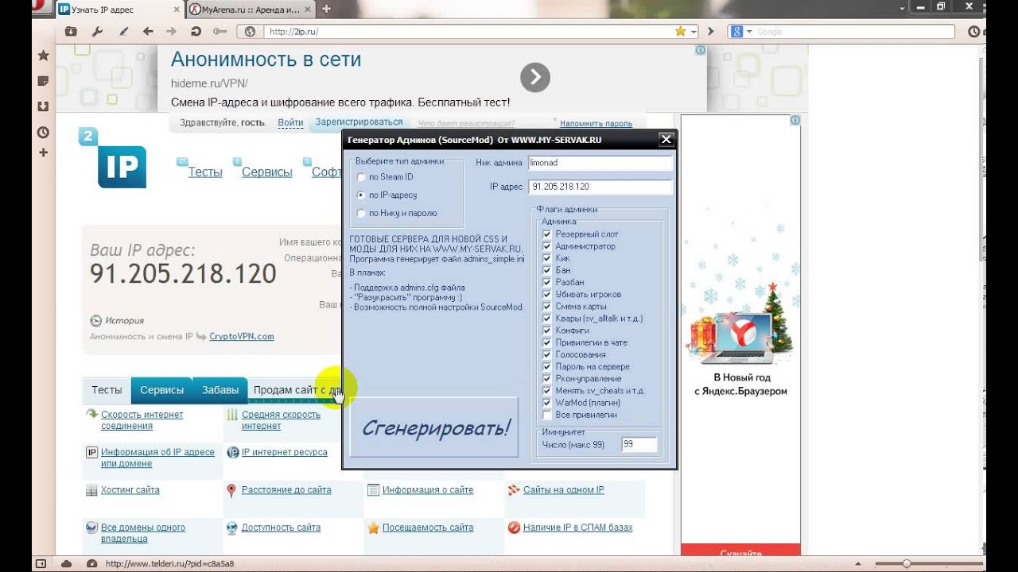Click the clock icon right of search box
This screenshot has height=572, width=1018.
(974, 32)
